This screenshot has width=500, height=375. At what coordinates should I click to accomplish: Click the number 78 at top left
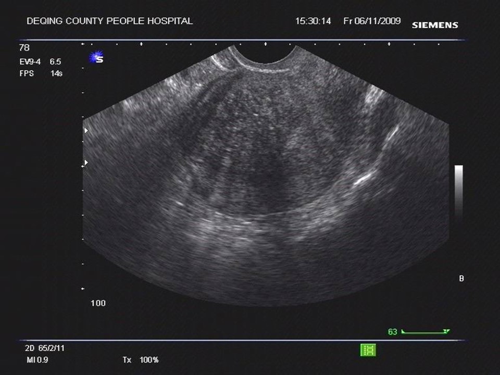24,48
